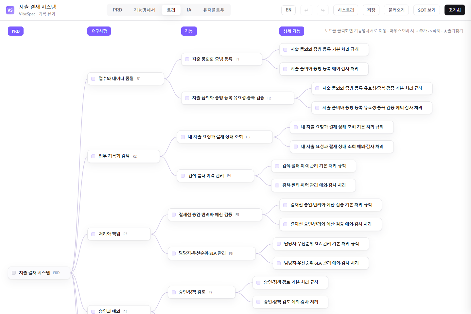This screenshot has width=471, height=314.
Task: Tick the checkbox on 처리와 책임 R3
Action: (93, 234)
